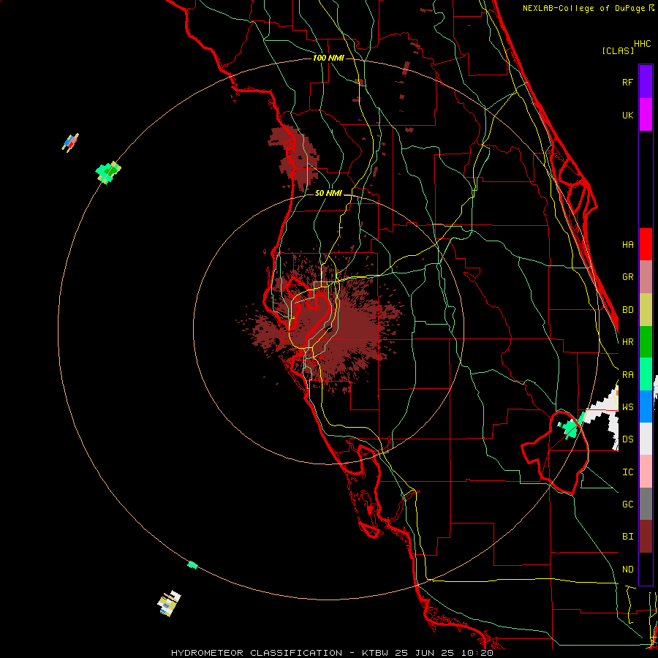Image resolution: width=658 pixels, height=658 pixels.
Task: Pick the RA light green legend swatch
Action: 646,374
